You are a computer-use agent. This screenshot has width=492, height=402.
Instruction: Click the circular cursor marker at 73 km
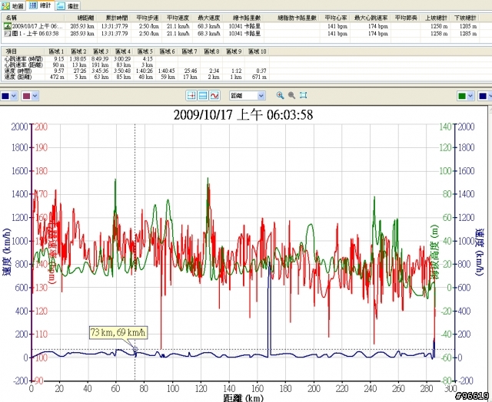tap(135, 349)
